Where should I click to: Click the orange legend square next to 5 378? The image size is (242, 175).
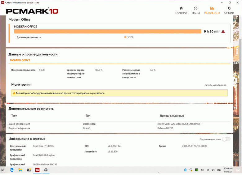point(125,37)
